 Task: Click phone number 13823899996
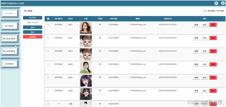pos(114,104)
